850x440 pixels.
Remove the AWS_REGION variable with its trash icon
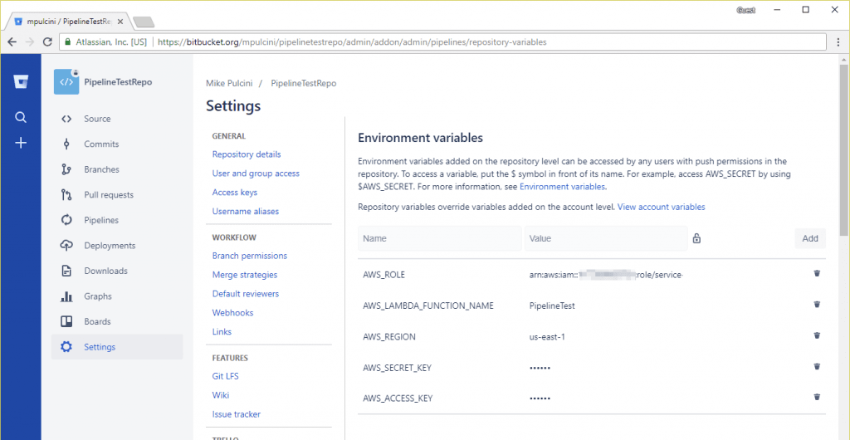[817, 336]
